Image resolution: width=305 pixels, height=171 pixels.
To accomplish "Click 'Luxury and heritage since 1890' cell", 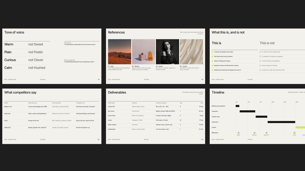I will [38, 107].
